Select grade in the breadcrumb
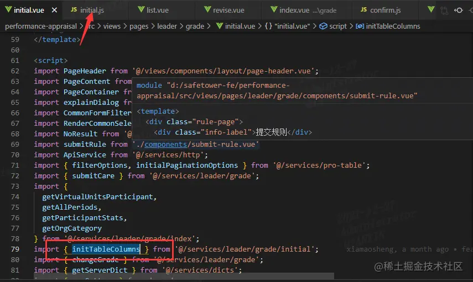 click(x=195, y=26)
